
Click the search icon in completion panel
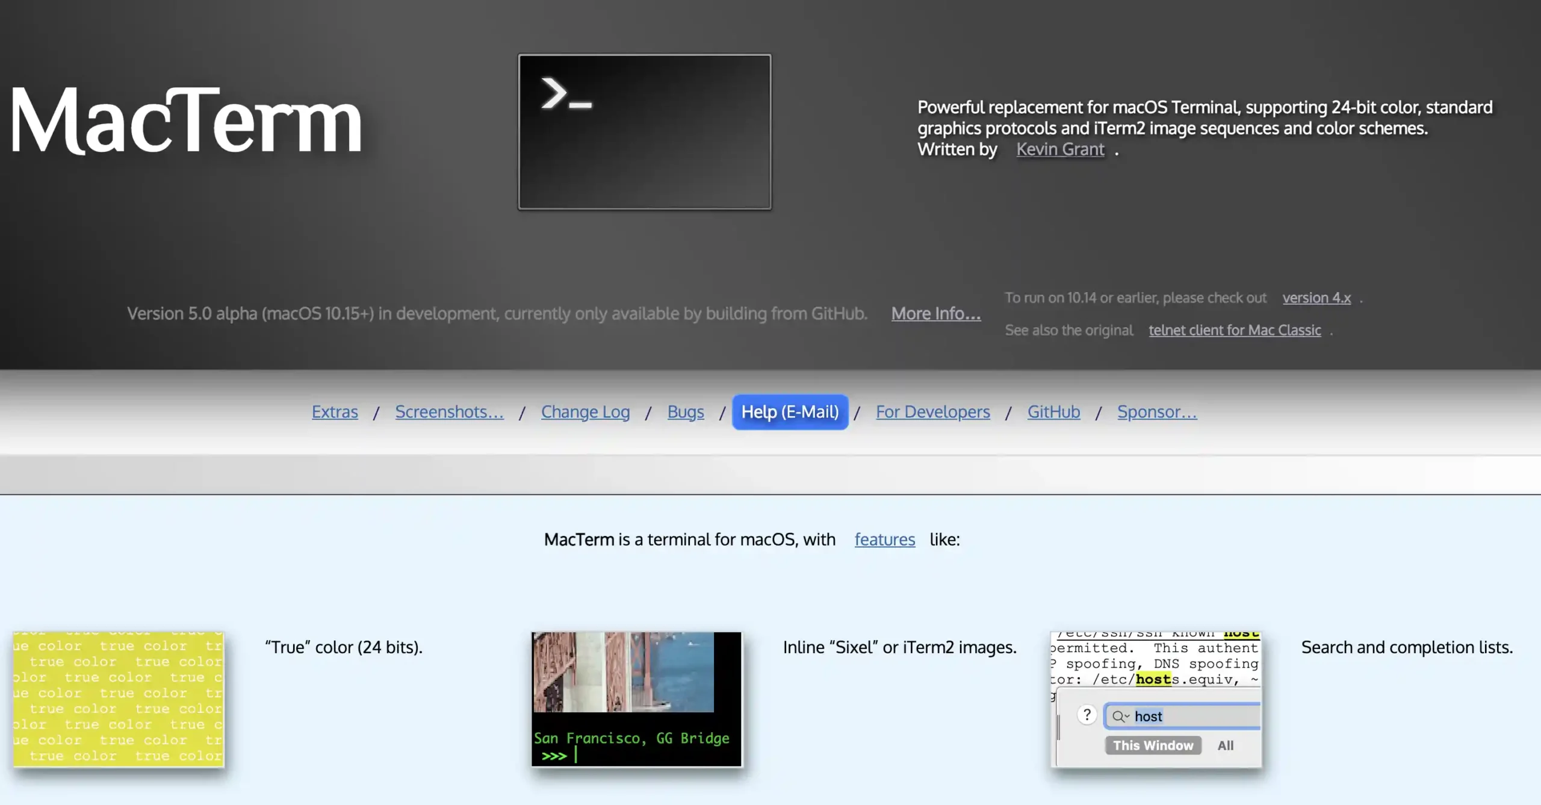click(x=1120, y=715)
